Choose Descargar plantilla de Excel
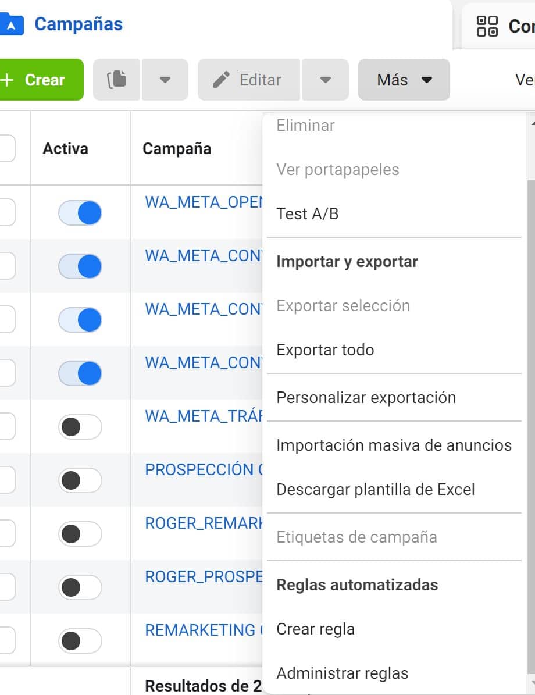 coord(376,490)
